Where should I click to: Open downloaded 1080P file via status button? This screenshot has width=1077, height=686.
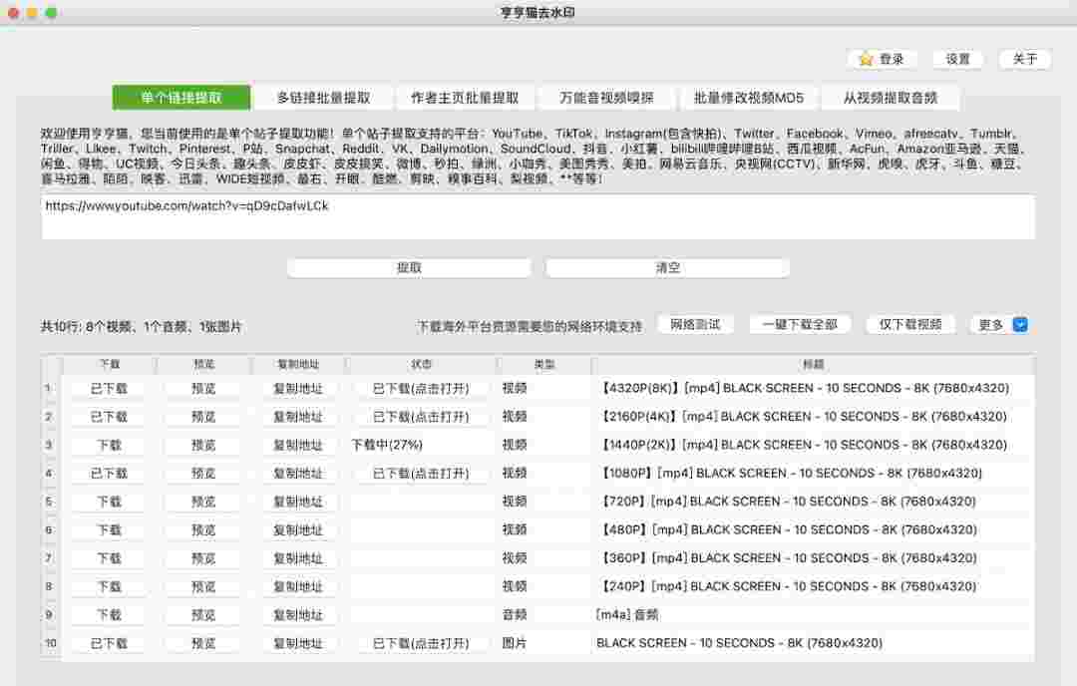[x=420, y=474]
